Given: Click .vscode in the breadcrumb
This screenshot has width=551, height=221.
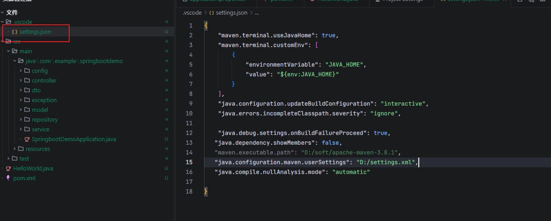Looking at the screenshot, I should [191, 13].
